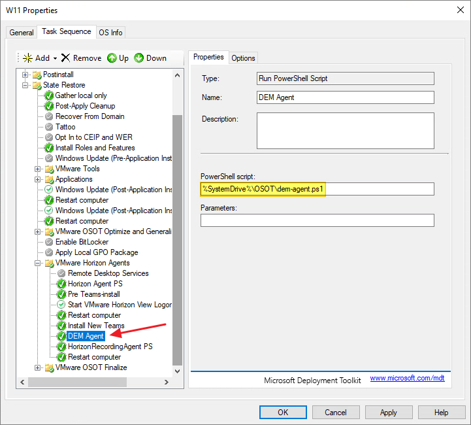The width and height of the screenshot is (471, 425).
Task: Select the green check icon beside Horizon Agent PS
Action: [61, 284]
